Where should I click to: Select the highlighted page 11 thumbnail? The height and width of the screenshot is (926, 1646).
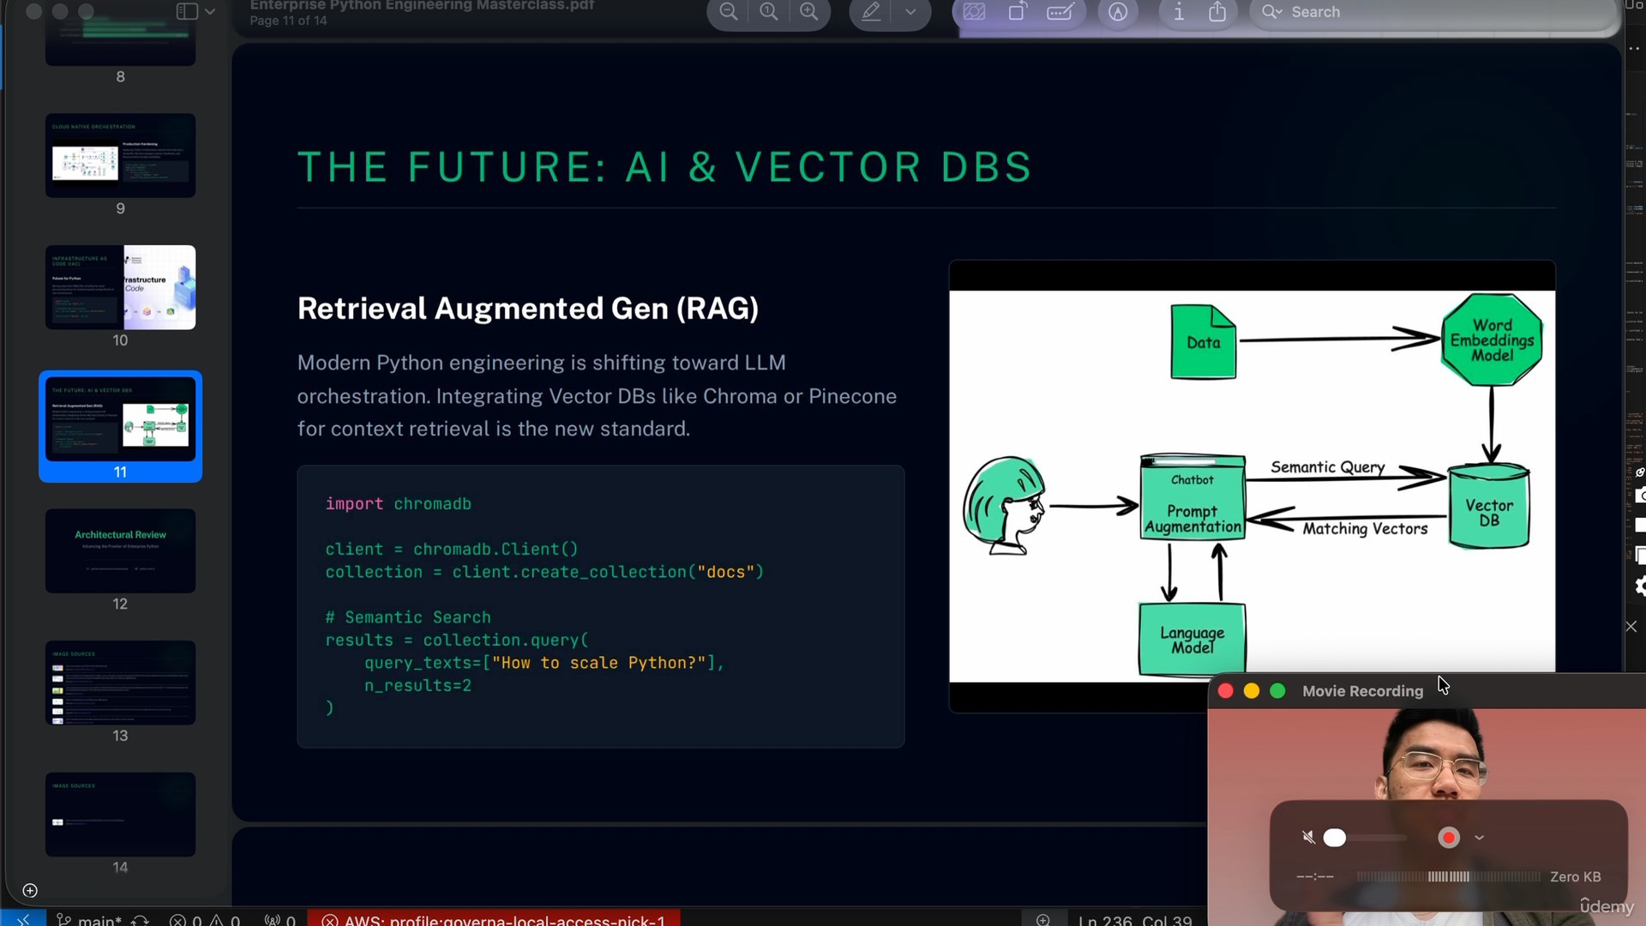(120, 419)
